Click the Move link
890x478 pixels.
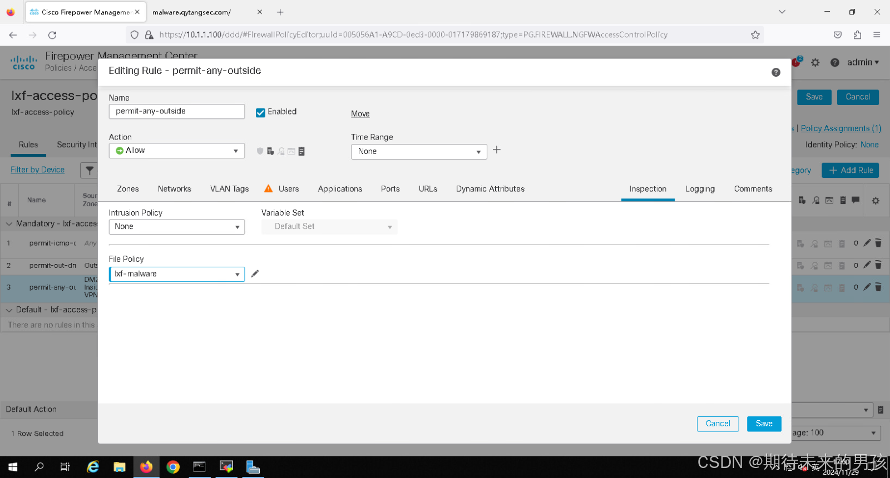(x=360, y=113)
